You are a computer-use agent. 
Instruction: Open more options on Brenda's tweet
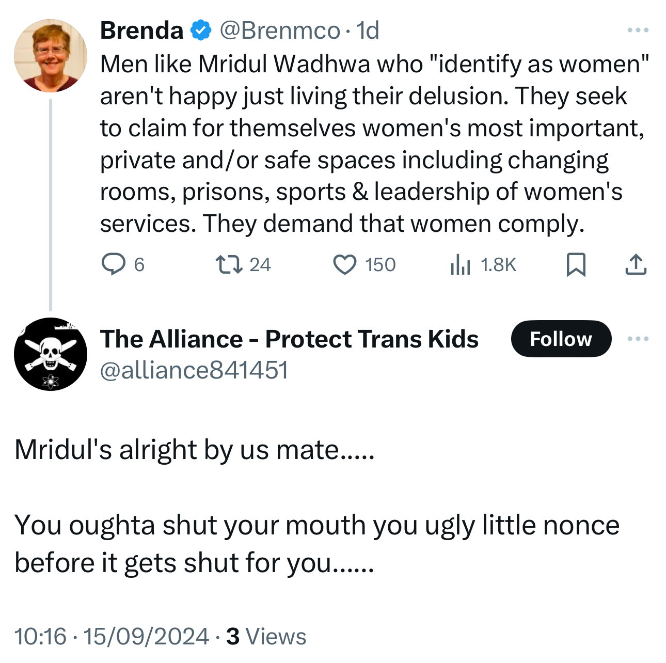[x=638, y=30]
